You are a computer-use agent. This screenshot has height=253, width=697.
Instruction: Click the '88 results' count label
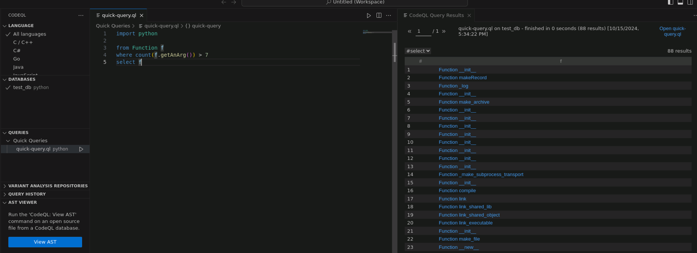pyautogui.click(x=679, y=51)
